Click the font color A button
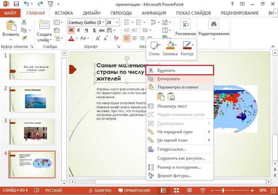Screen dimensions: 278x195 (x=71, y=38)
